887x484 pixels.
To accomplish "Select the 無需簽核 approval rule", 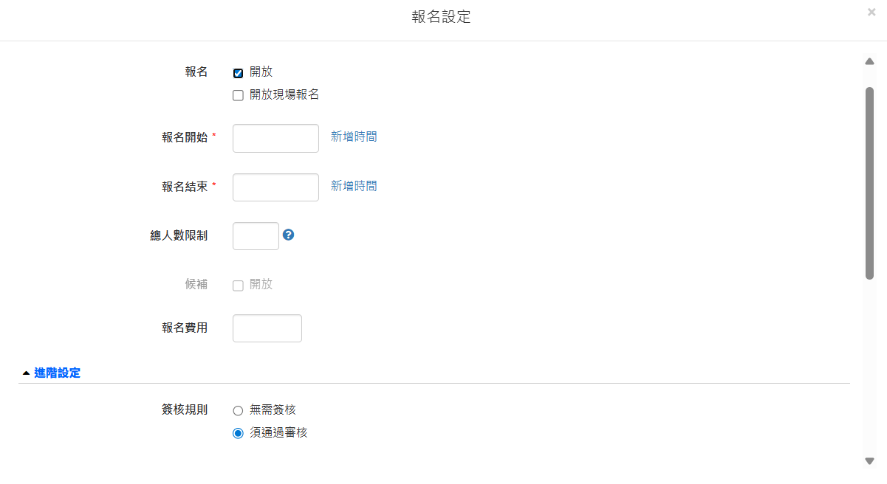I will (238, 409).
